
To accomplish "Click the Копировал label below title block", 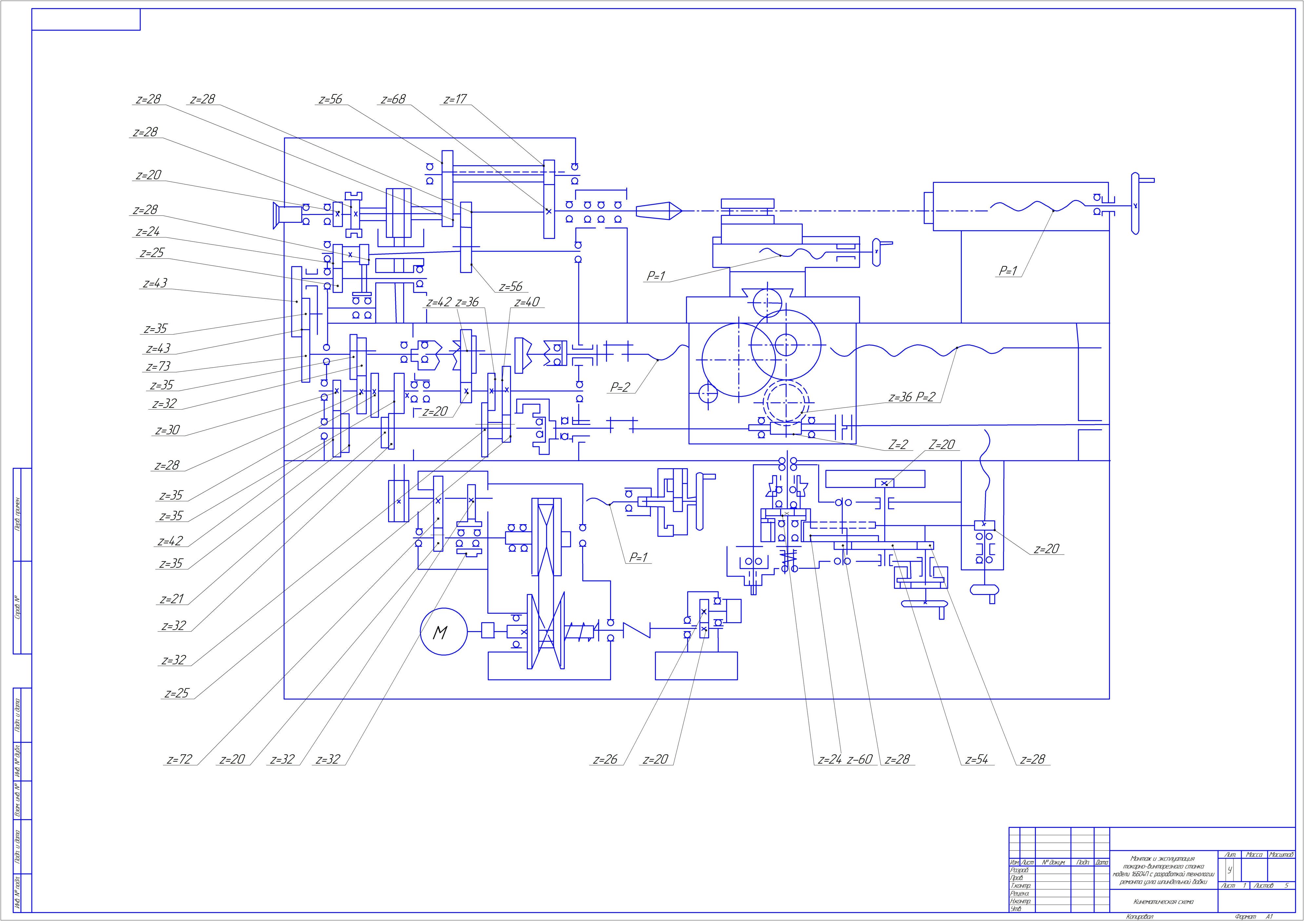I will tap(1140, 916).
